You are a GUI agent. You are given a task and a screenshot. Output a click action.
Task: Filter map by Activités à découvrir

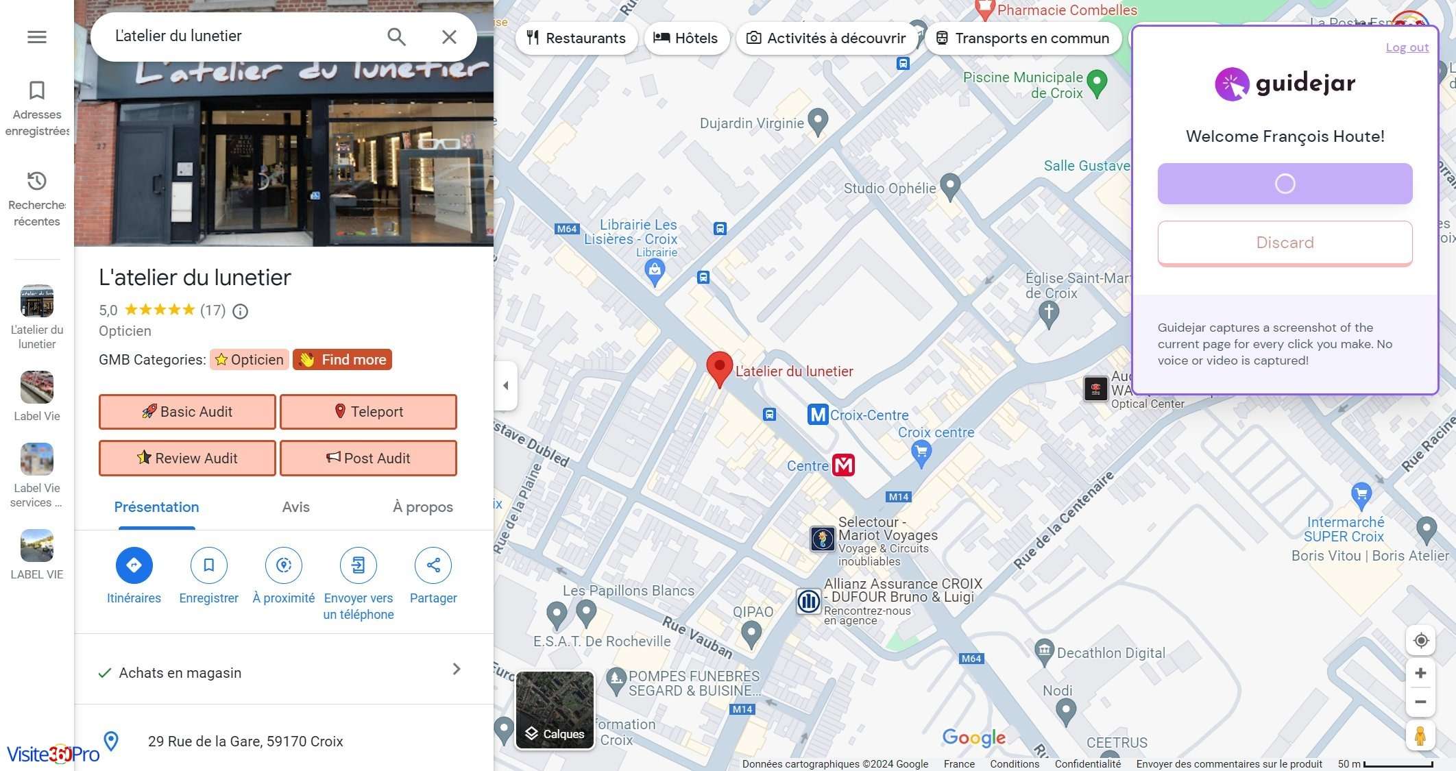pos(826,38)
